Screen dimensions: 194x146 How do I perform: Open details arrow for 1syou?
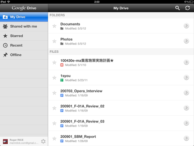tap(186, 77)
